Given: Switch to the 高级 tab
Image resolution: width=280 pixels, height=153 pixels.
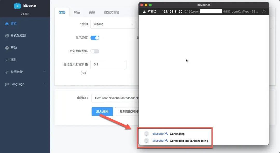Looking at the screenshot, I should pyautogui.click(x=92, y=12).
